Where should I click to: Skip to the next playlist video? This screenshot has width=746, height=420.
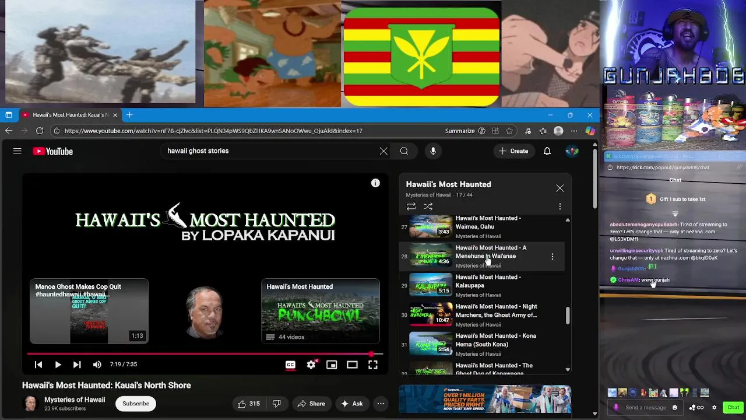(77, 365)
